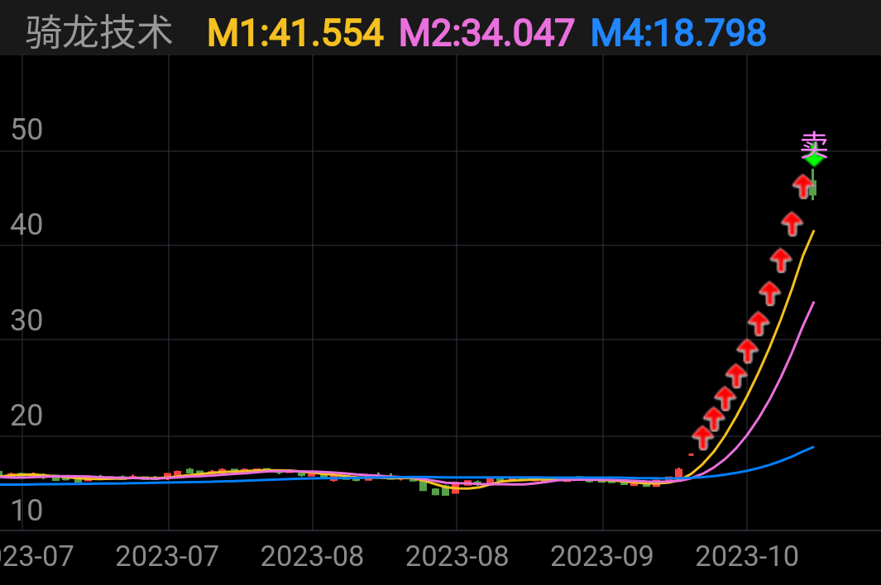This screenshot has height=585, width=881.
Task: Click the 50 price axis label
Action: (x=26, y=130)
